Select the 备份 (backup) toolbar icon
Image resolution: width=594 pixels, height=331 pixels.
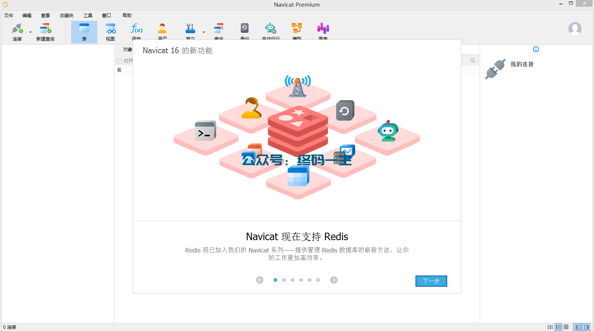point(244,28)
